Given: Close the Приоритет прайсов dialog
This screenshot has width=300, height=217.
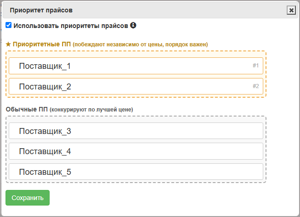Looking at the screenshot, I should [x=291, y=10].
